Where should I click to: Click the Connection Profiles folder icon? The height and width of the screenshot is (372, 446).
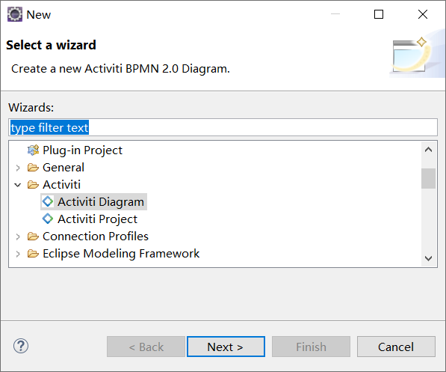33,237
